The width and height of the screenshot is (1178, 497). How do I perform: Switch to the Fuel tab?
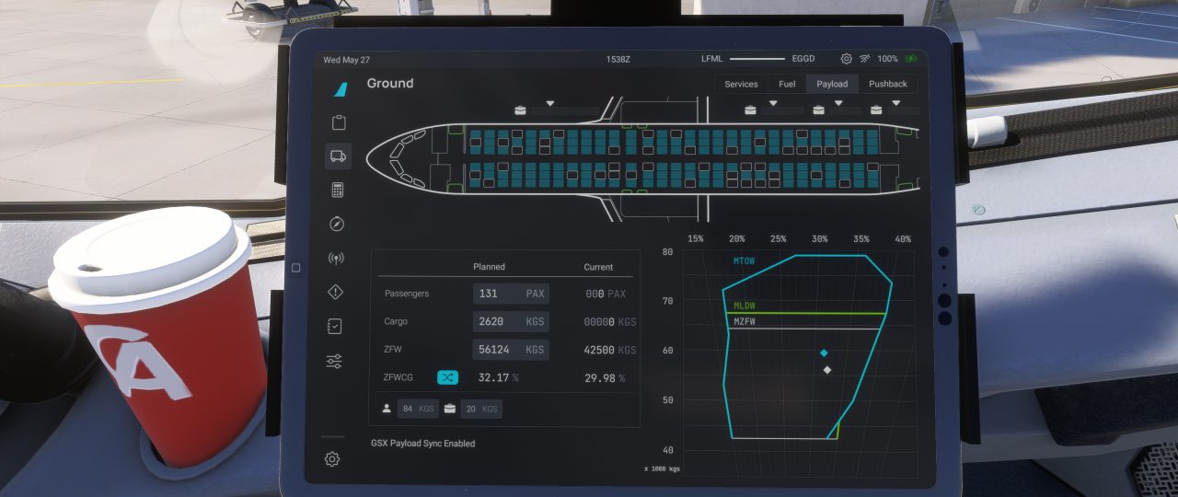[787, 84]
